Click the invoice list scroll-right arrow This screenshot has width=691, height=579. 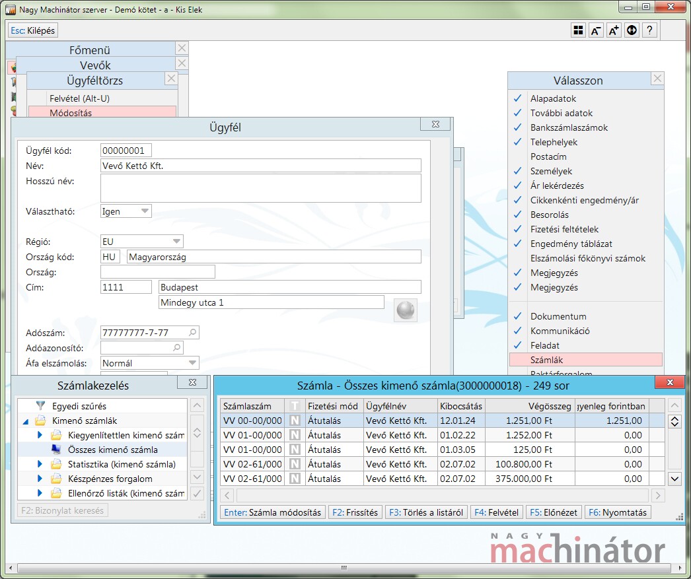click(658, 495)
